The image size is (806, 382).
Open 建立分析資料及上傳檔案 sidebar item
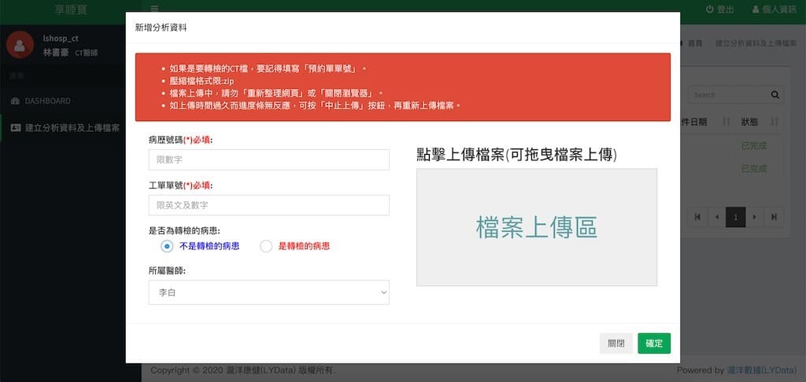tap(71, 127)
